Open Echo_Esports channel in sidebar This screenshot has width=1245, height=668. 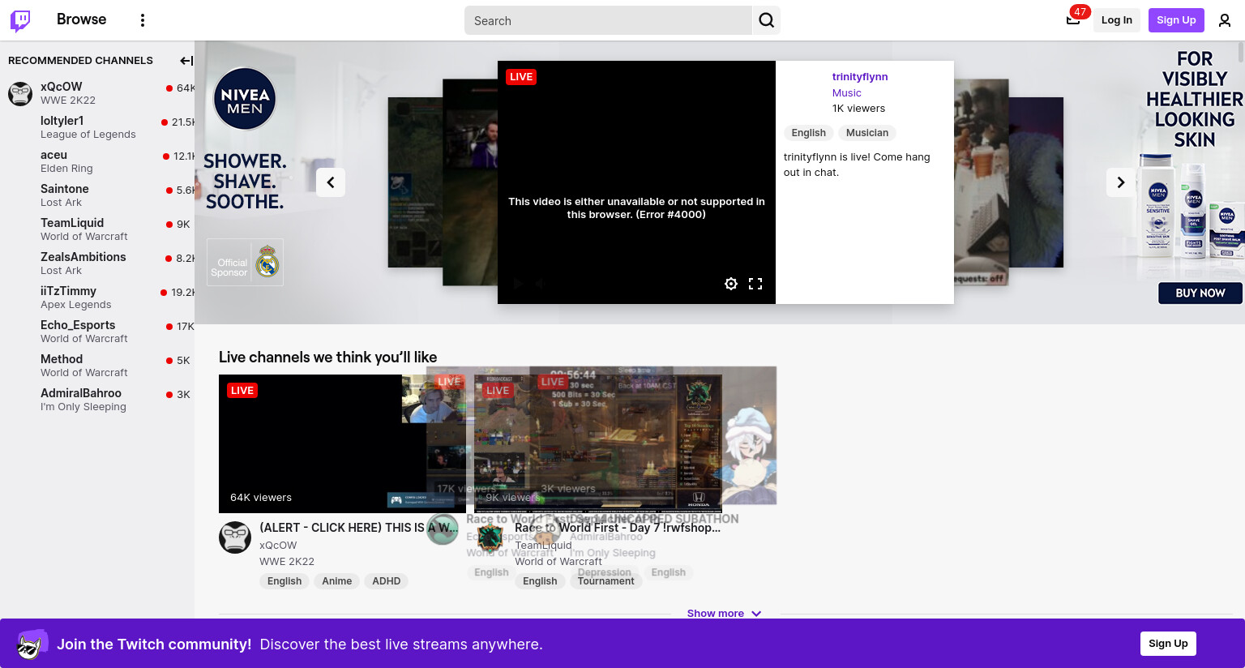click(x=97, y=332)
